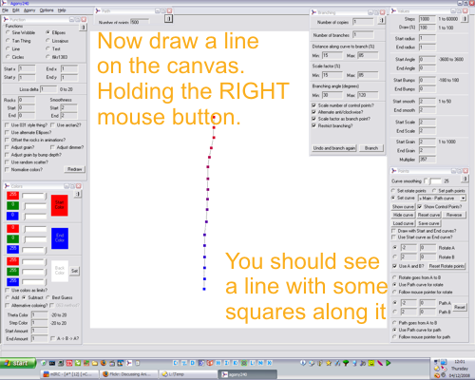Click the Save curve button

[x=428, y=223]
